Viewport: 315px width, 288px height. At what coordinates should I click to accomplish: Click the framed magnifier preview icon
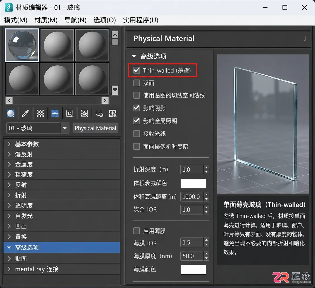click(x=70, y=113)
